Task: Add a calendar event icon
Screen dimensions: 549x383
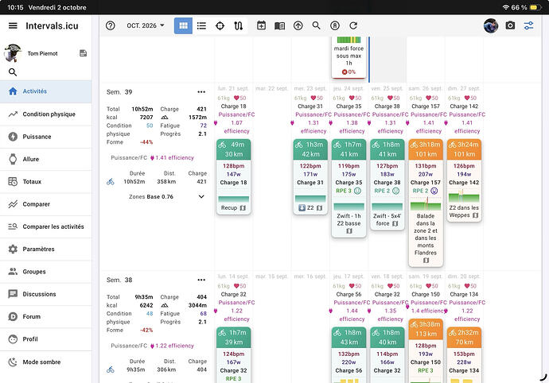Action: (x=261, y=25)
